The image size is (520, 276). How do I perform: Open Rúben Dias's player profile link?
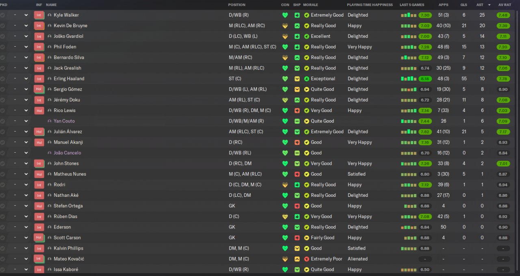(65, 216)
